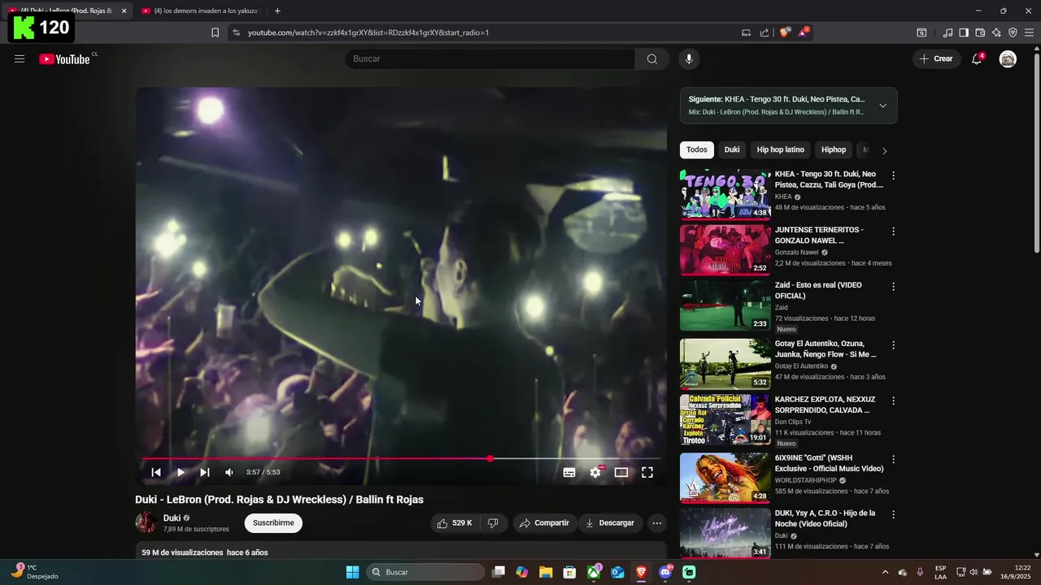Screen dimensions: 1041x585
Task: Click the YouTube search magnifier button
Action: point(651,58)
